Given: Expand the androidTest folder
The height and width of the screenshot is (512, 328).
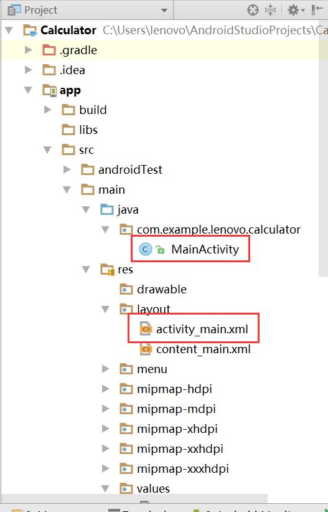Looking at the screenshot, I should pos(67,169).
